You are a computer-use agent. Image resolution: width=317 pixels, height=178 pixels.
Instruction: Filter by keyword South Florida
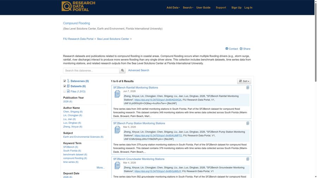[72, 151]
